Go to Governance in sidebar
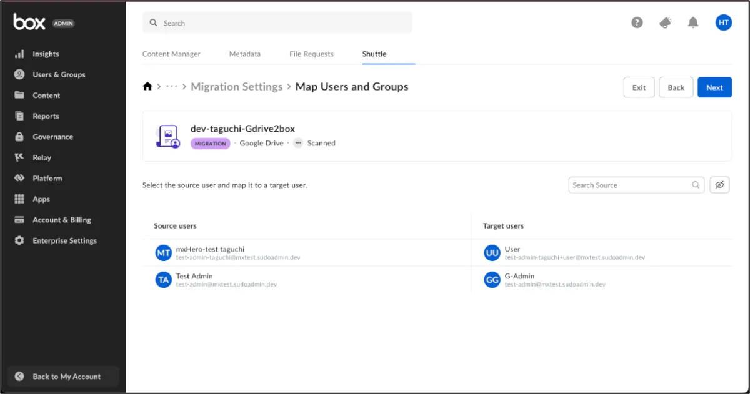 [x=52, y=137]
